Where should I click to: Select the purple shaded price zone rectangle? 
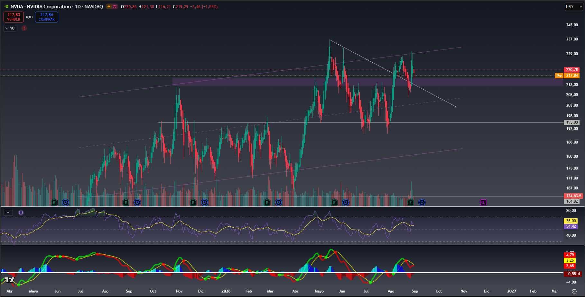coord(367,82)
